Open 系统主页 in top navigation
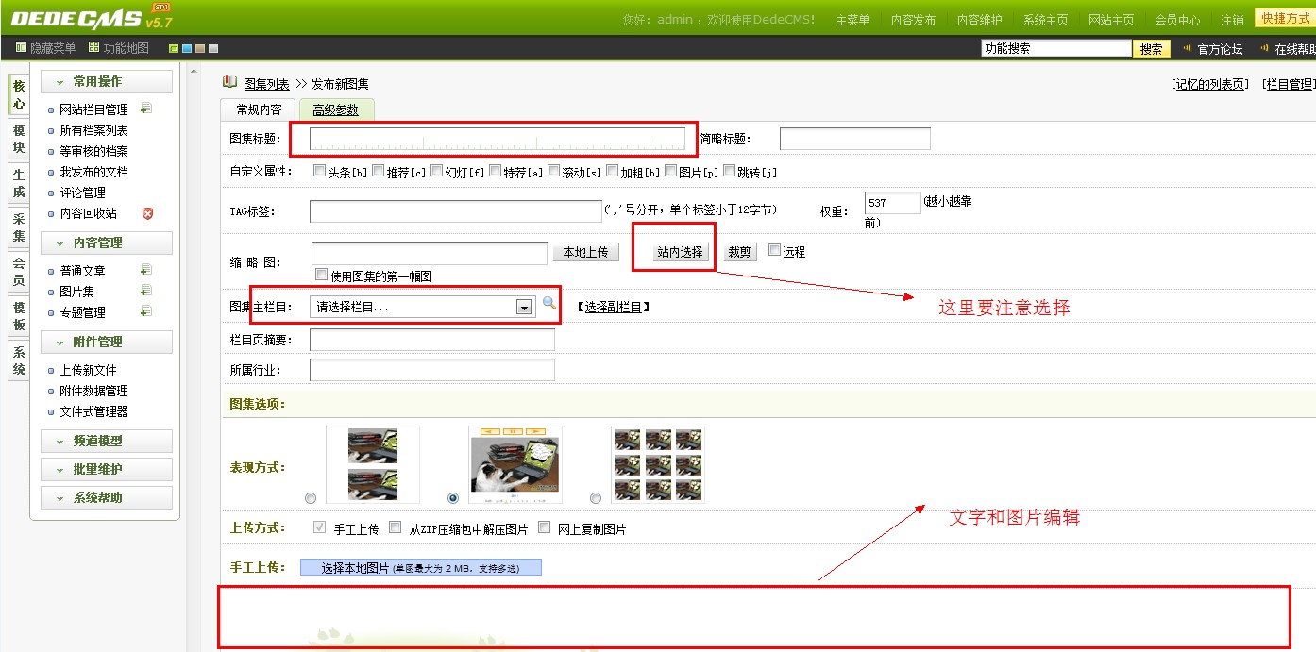This screenshot has width=1316, height=652. pos(1045,20)
